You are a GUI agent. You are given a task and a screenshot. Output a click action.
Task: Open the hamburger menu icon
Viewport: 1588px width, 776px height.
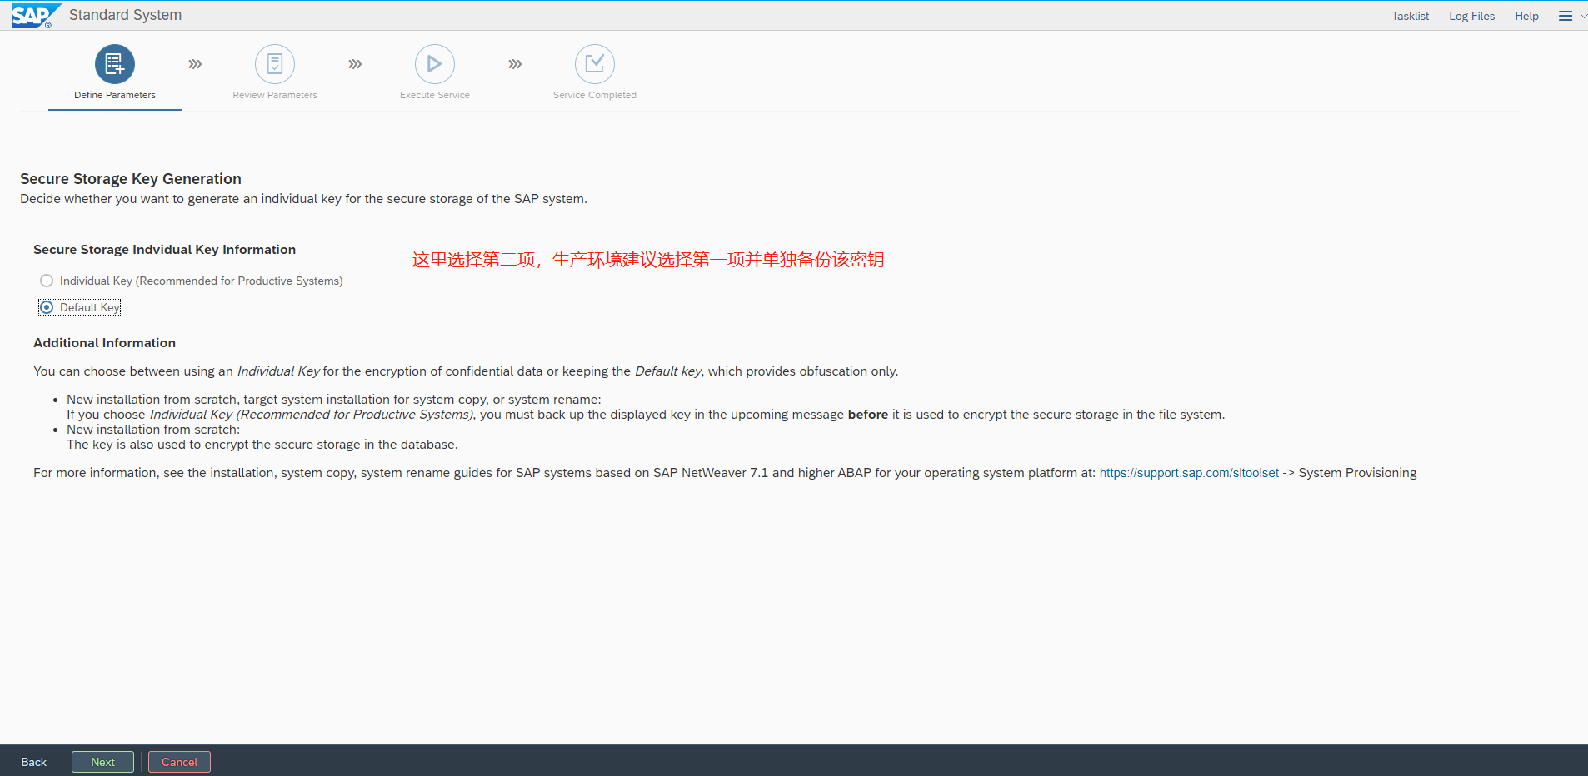pos(1566,16)
